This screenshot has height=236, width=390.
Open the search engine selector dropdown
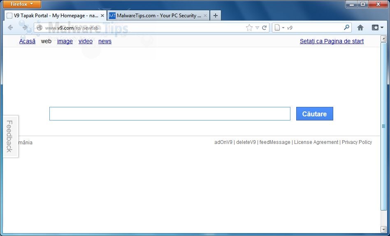pos(279,28)
